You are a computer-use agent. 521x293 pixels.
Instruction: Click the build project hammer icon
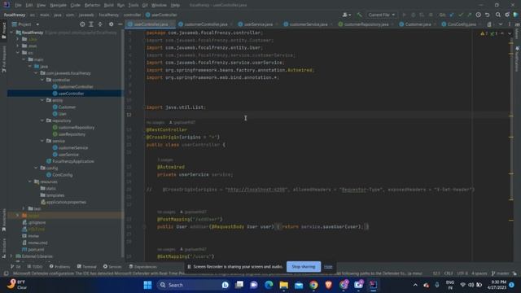pyautogui.click(x=359, y=15)
